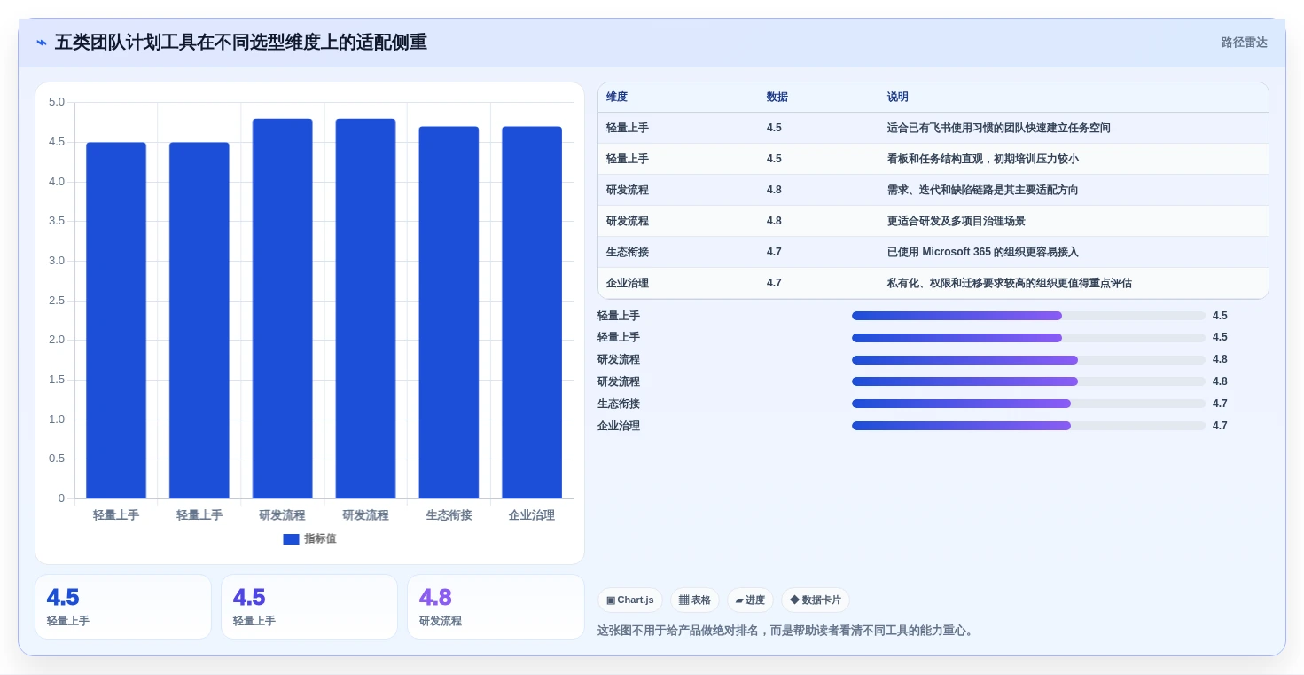Viewport: 1304px width, 675px height.
Task: Click row text 已使用 Microsoft 365 的组织更容易接入
Action: point(983,252)
